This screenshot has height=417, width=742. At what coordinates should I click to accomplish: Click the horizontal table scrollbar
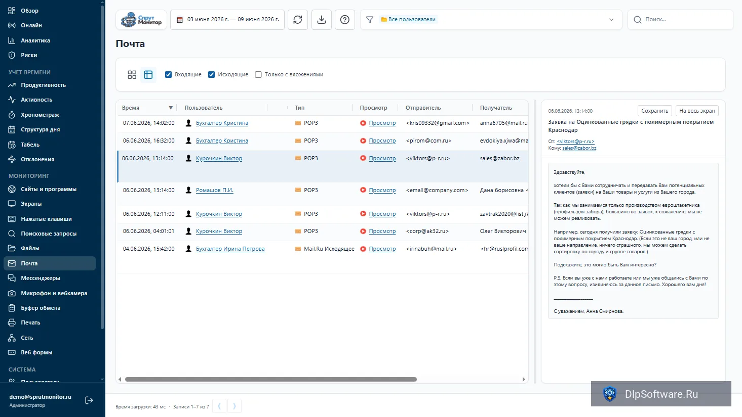click(271, 380)
